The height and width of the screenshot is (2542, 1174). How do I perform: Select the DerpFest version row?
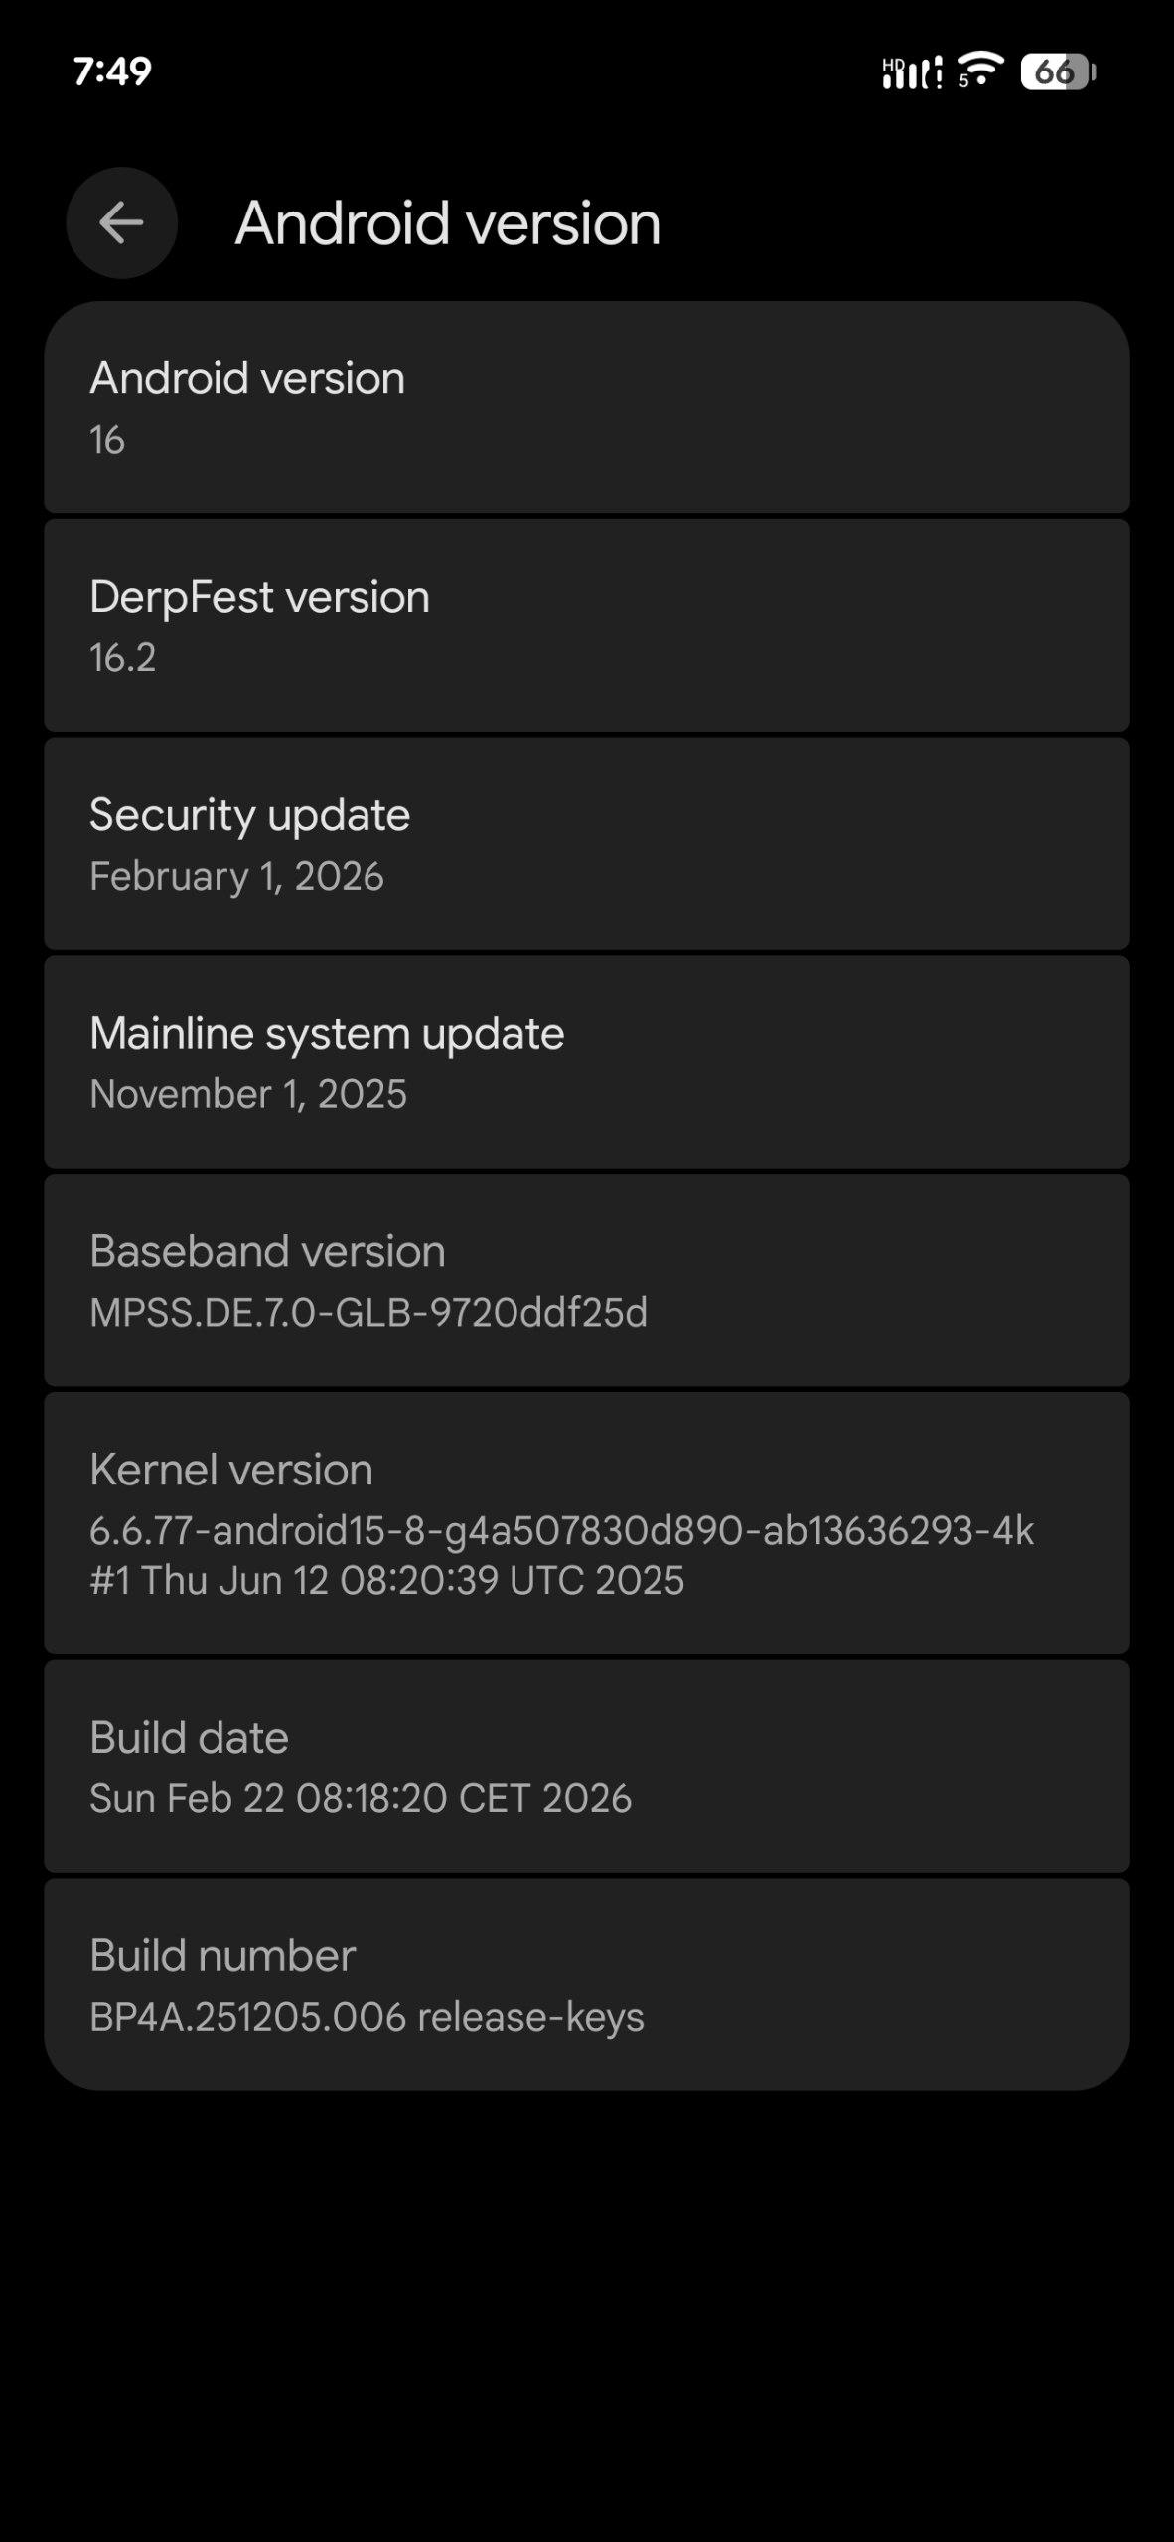pos(586,626)
